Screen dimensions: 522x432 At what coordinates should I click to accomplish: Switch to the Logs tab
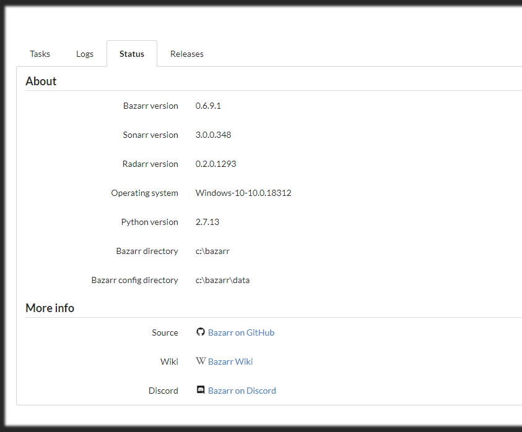click(x=85, y=54)
